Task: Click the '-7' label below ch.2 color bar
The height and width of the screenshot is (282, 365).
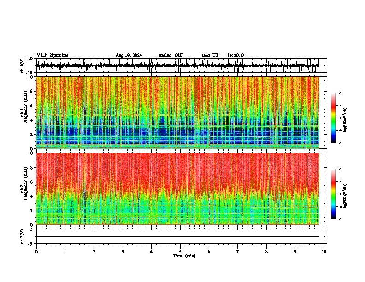Action: click(340, 219)
